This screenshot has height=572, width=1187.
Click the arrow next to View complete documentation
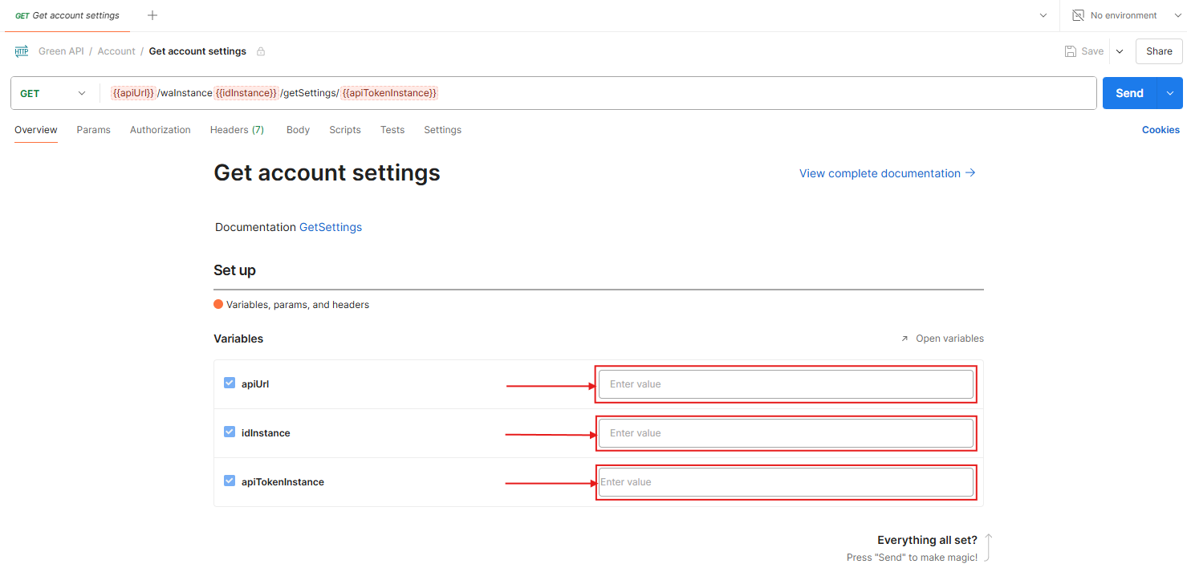pyautogui.click(x=970, y=172)
